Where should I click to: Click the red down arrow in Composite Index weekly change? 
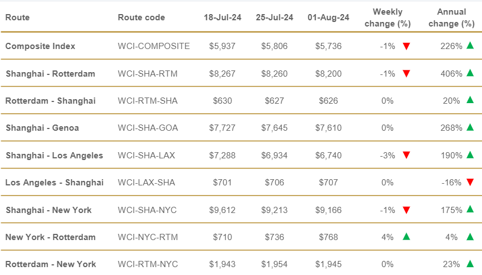tap(406, 46)
